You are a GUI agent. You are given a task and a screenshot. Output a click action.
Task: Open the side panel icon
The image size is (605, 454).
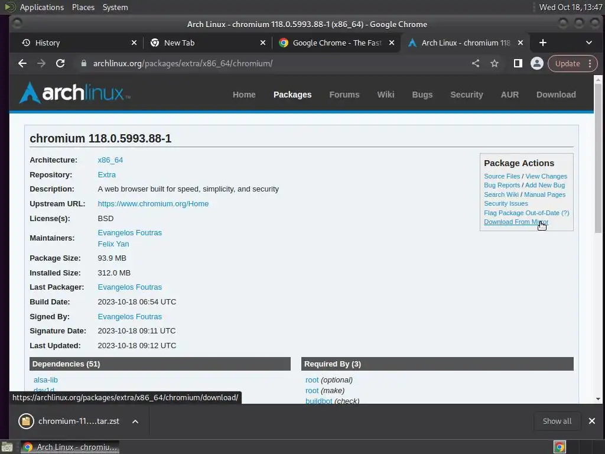point(518,63)
